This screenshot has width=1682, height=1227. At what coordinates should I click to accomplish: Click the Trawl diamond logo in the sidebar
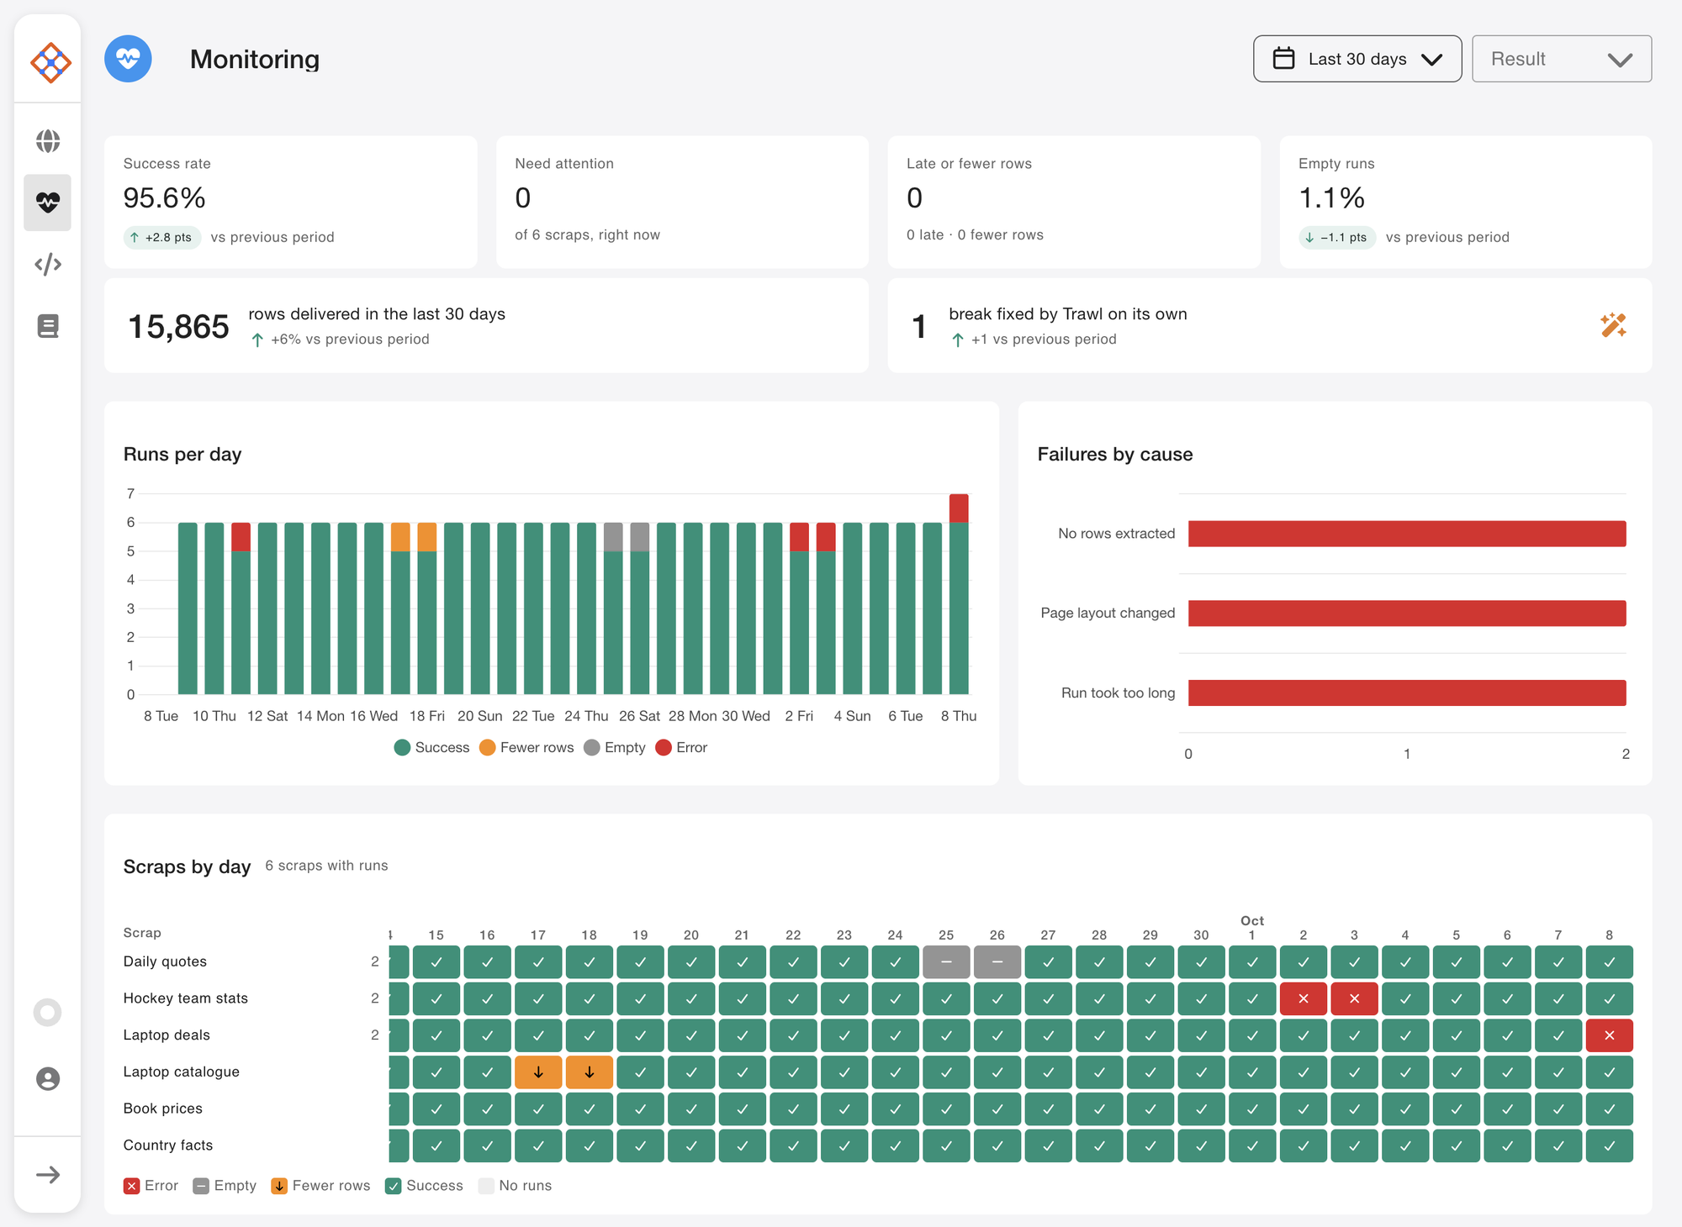50,62
